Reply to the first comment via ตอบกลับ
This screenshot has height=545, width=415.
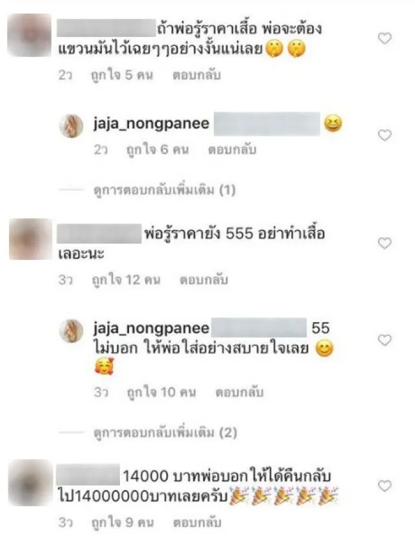pos(196,75)
